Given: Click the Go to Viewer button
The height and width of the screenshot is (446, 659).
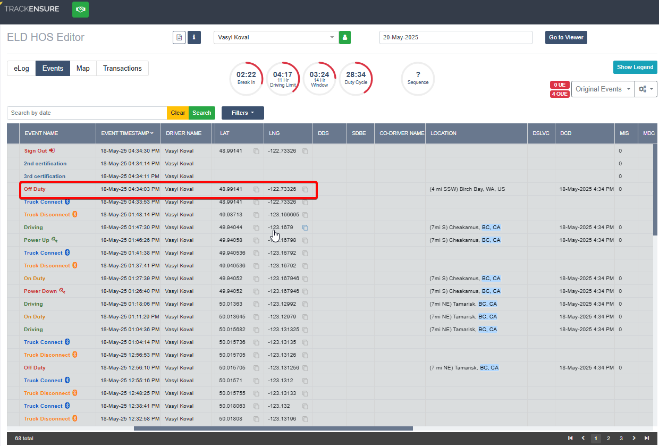Looking at the screenshot, I should (x=566, y=38).
